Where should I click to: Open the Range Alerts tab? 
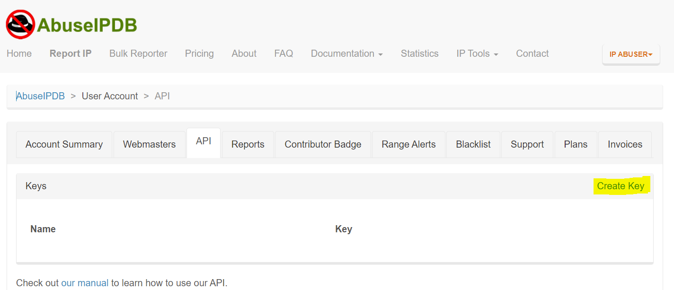point(408,144)
